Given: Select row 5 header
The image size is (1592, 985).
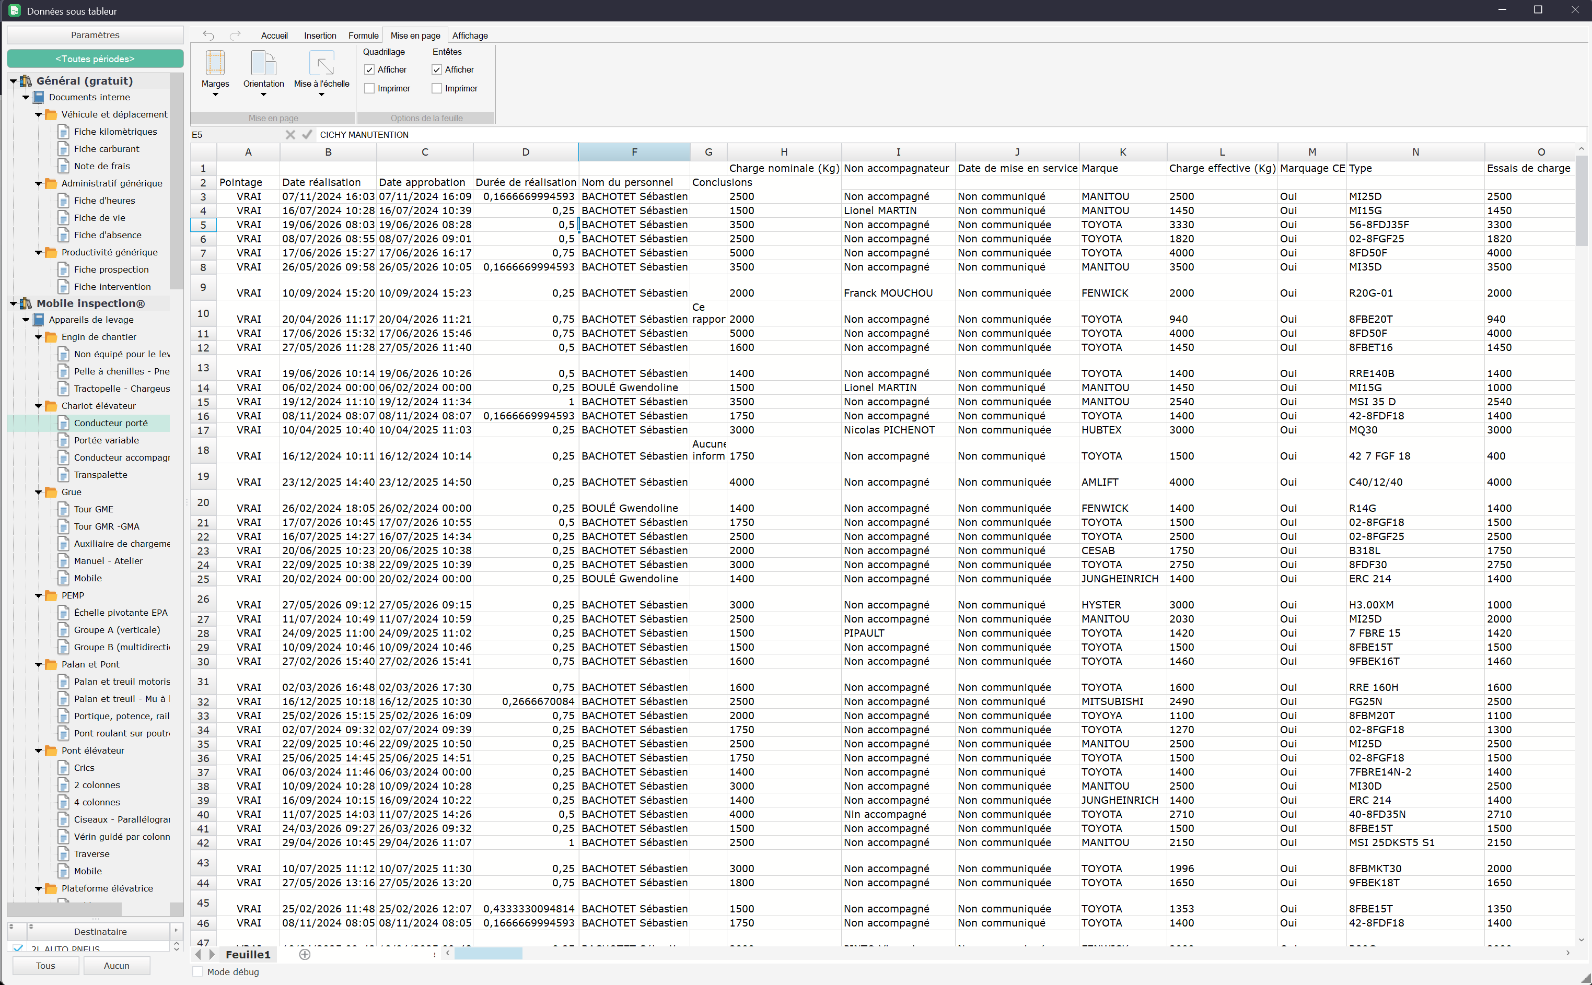Looking at the screenshot, I should pyautogui.click(x=203, y=225).
